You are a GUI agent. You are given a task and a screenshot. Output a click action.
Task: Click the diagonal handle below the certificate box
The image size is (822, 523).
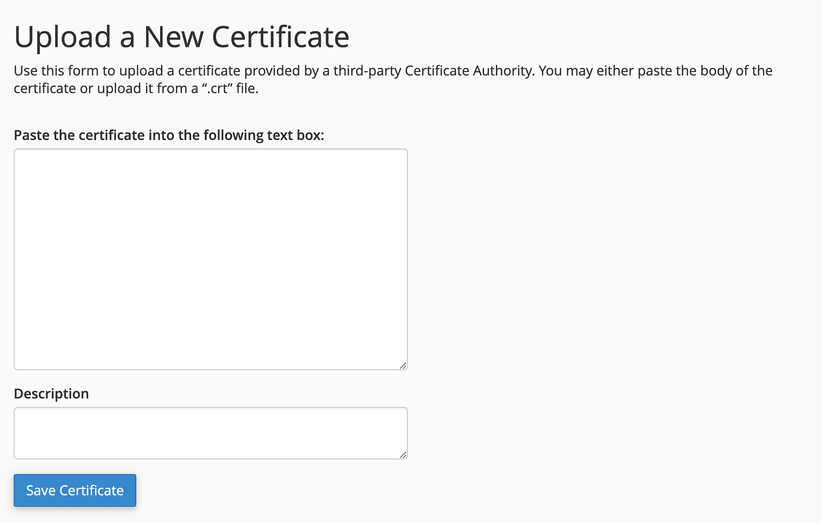403,366
